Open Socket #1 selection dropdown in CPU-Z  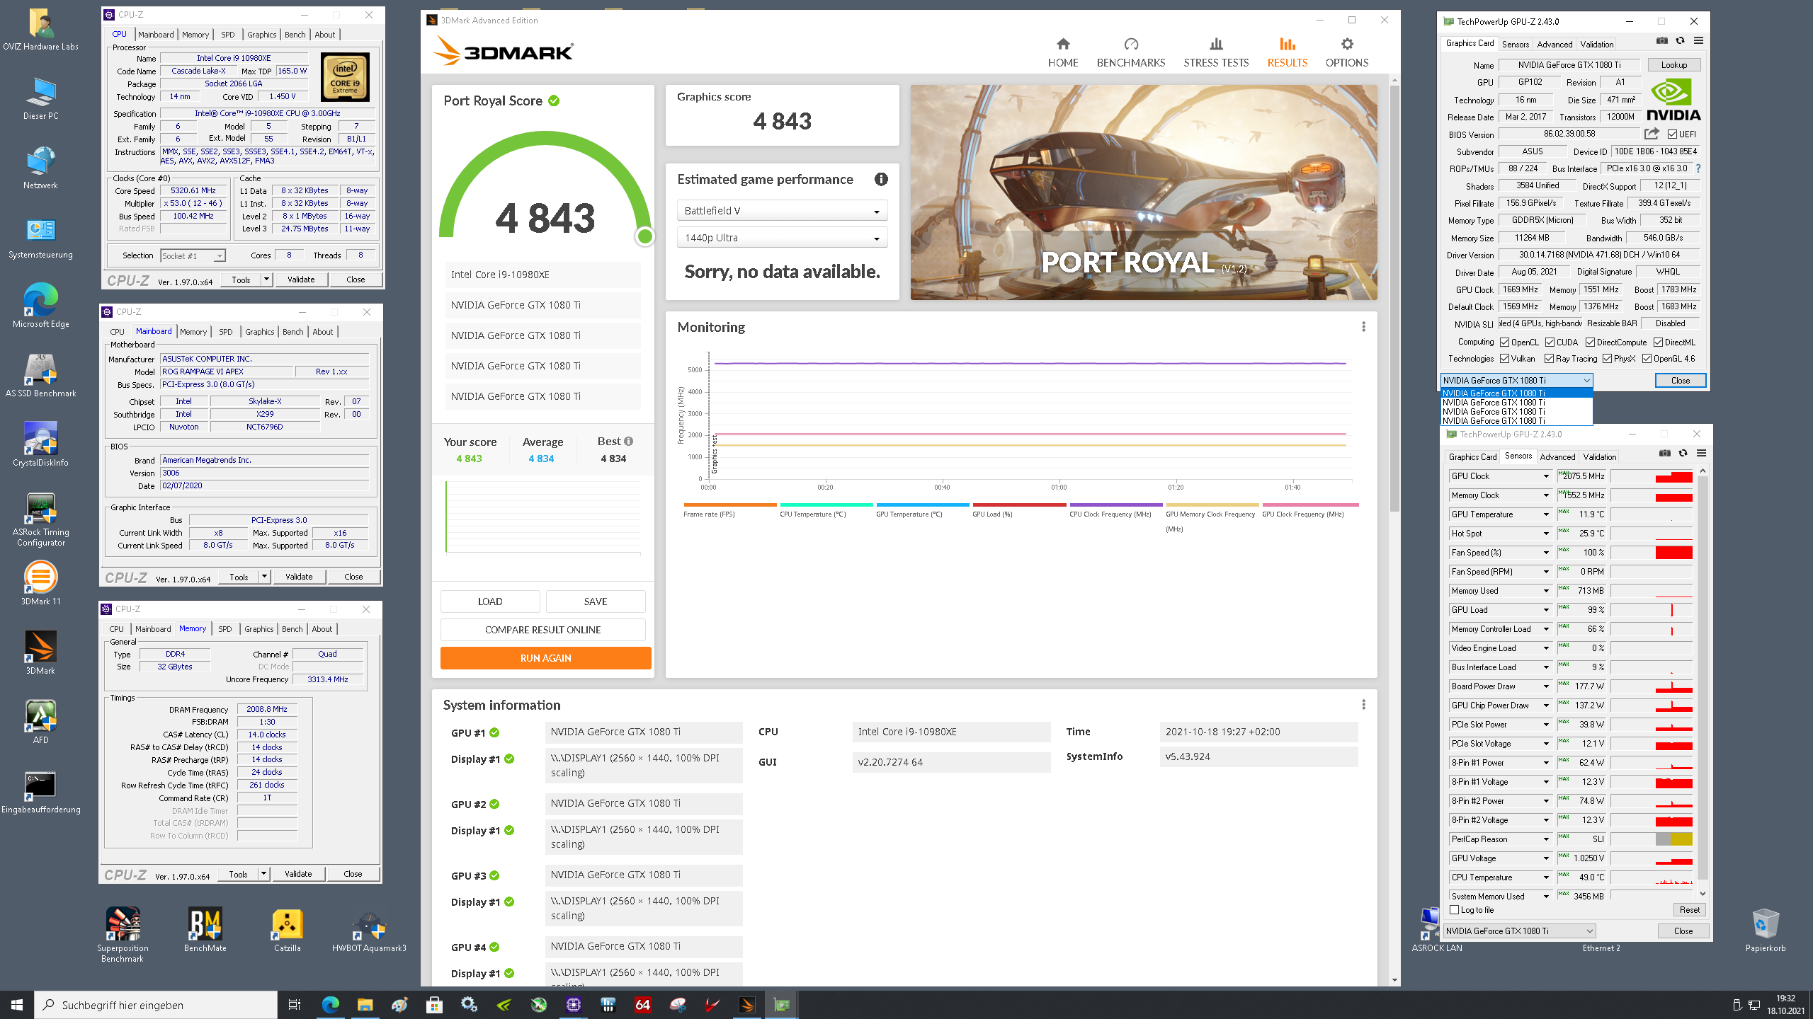[192, 256]
